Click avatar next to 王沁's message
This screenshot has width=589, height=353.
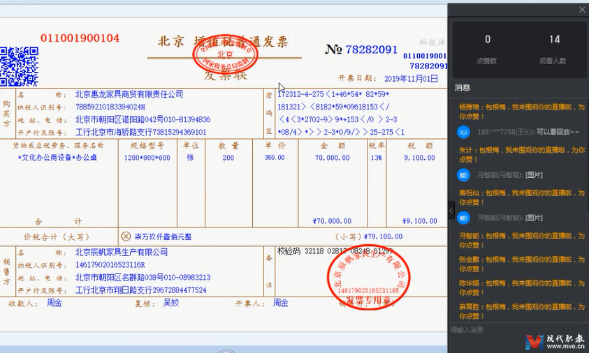tap(463, 132)
